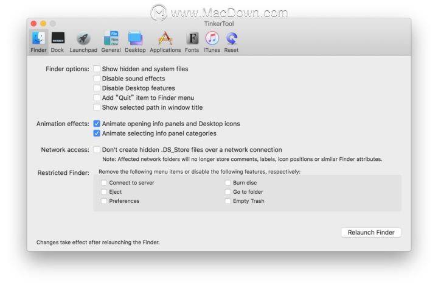Select the General pane icon
The width and height of the screenshot is (438, 287).
point(111,42)
